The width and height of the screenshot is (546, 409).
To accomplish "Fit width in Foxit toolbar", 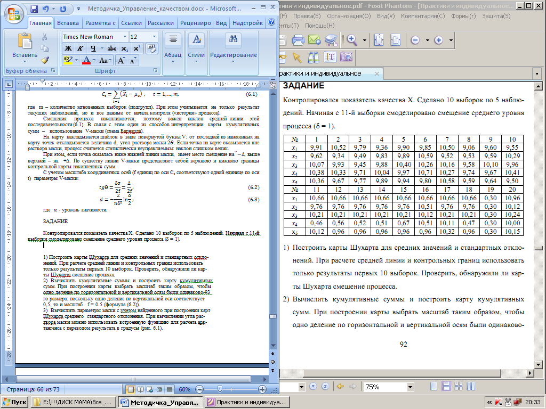I will [396, 40].
